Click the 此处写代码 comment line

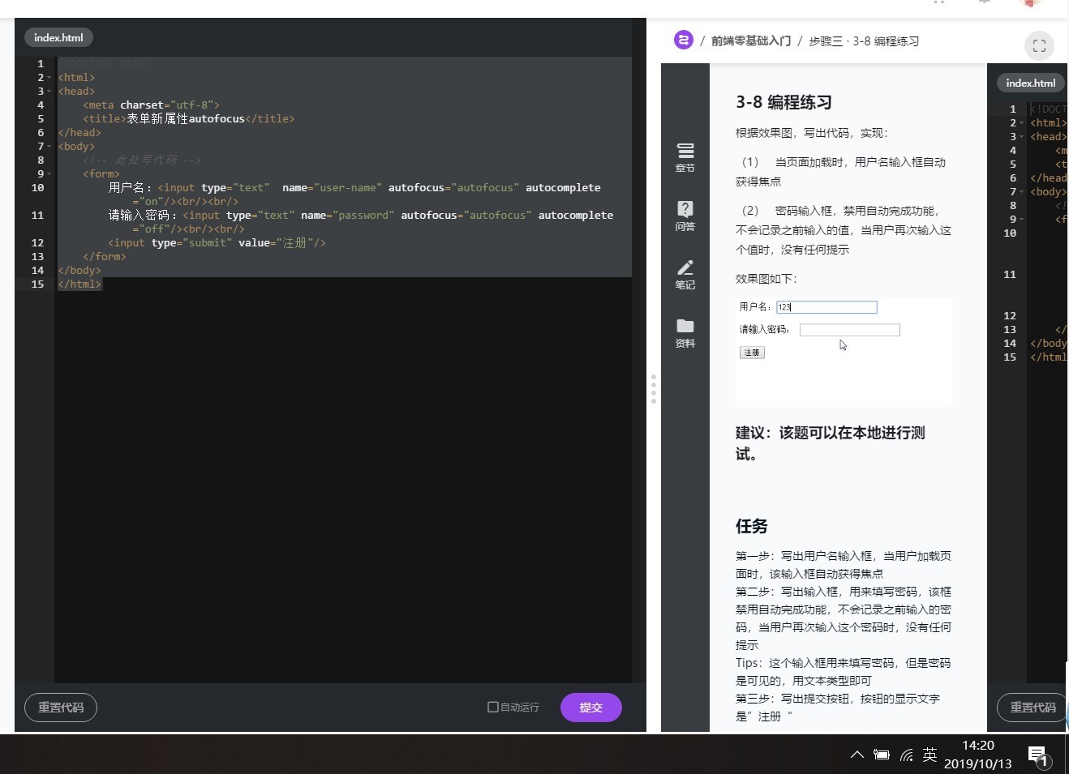pyautogui.click(x=141, y=160)
